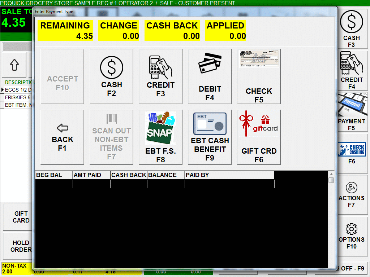This screenshot has height=277, width=370.
Task: Choose EBT F.S. F8 SNAP payment
Action: coord(160,137)
